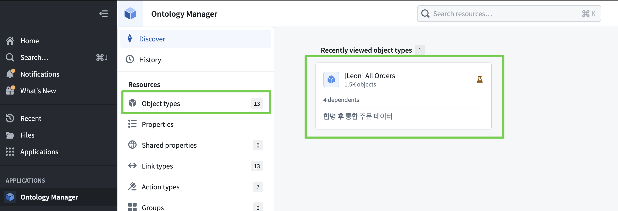Click the Ontology Manager cube logo
Viewport: 618px width, 211px height.
pos(130,14)
